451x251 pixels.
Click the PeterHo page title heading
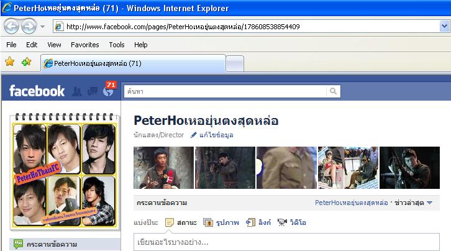[206, 121]
